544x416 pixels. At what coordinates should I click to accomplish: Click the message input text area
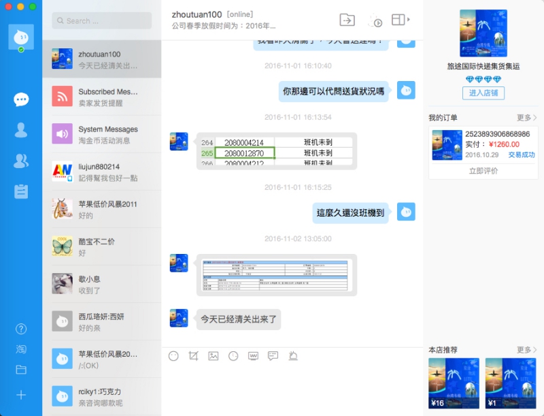(x=292, y=389)
